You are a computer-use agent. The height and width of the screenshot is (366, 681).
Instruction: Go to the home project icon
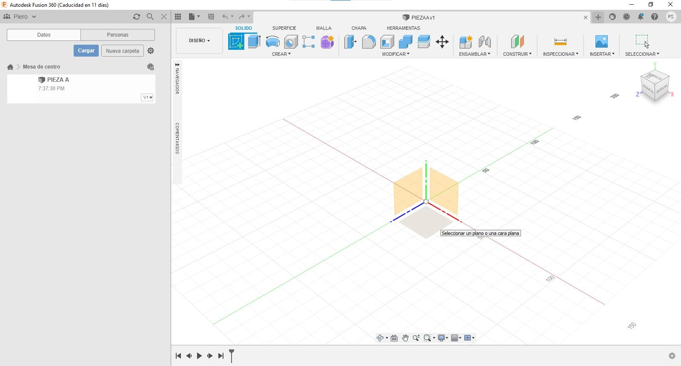pos(10,67)
